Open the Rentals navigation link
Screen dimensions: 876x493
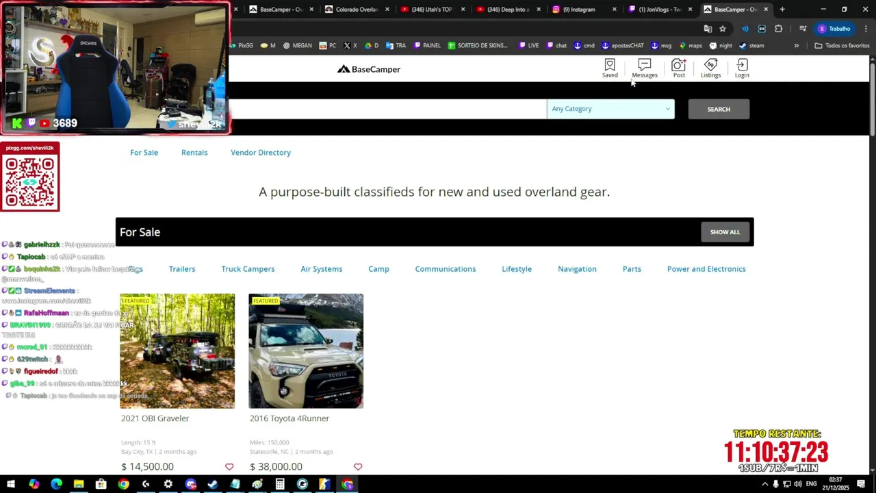pos(194,153)
